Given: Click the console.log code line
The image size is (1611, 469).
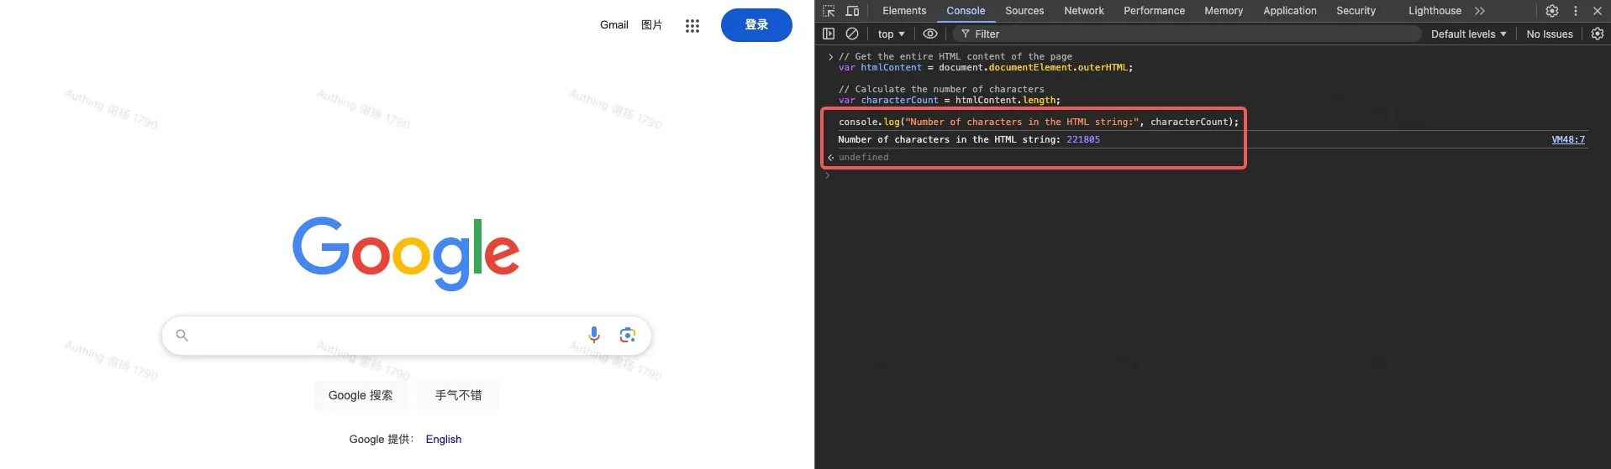Looking at the screenshot, I should [x=1039, y=122].
